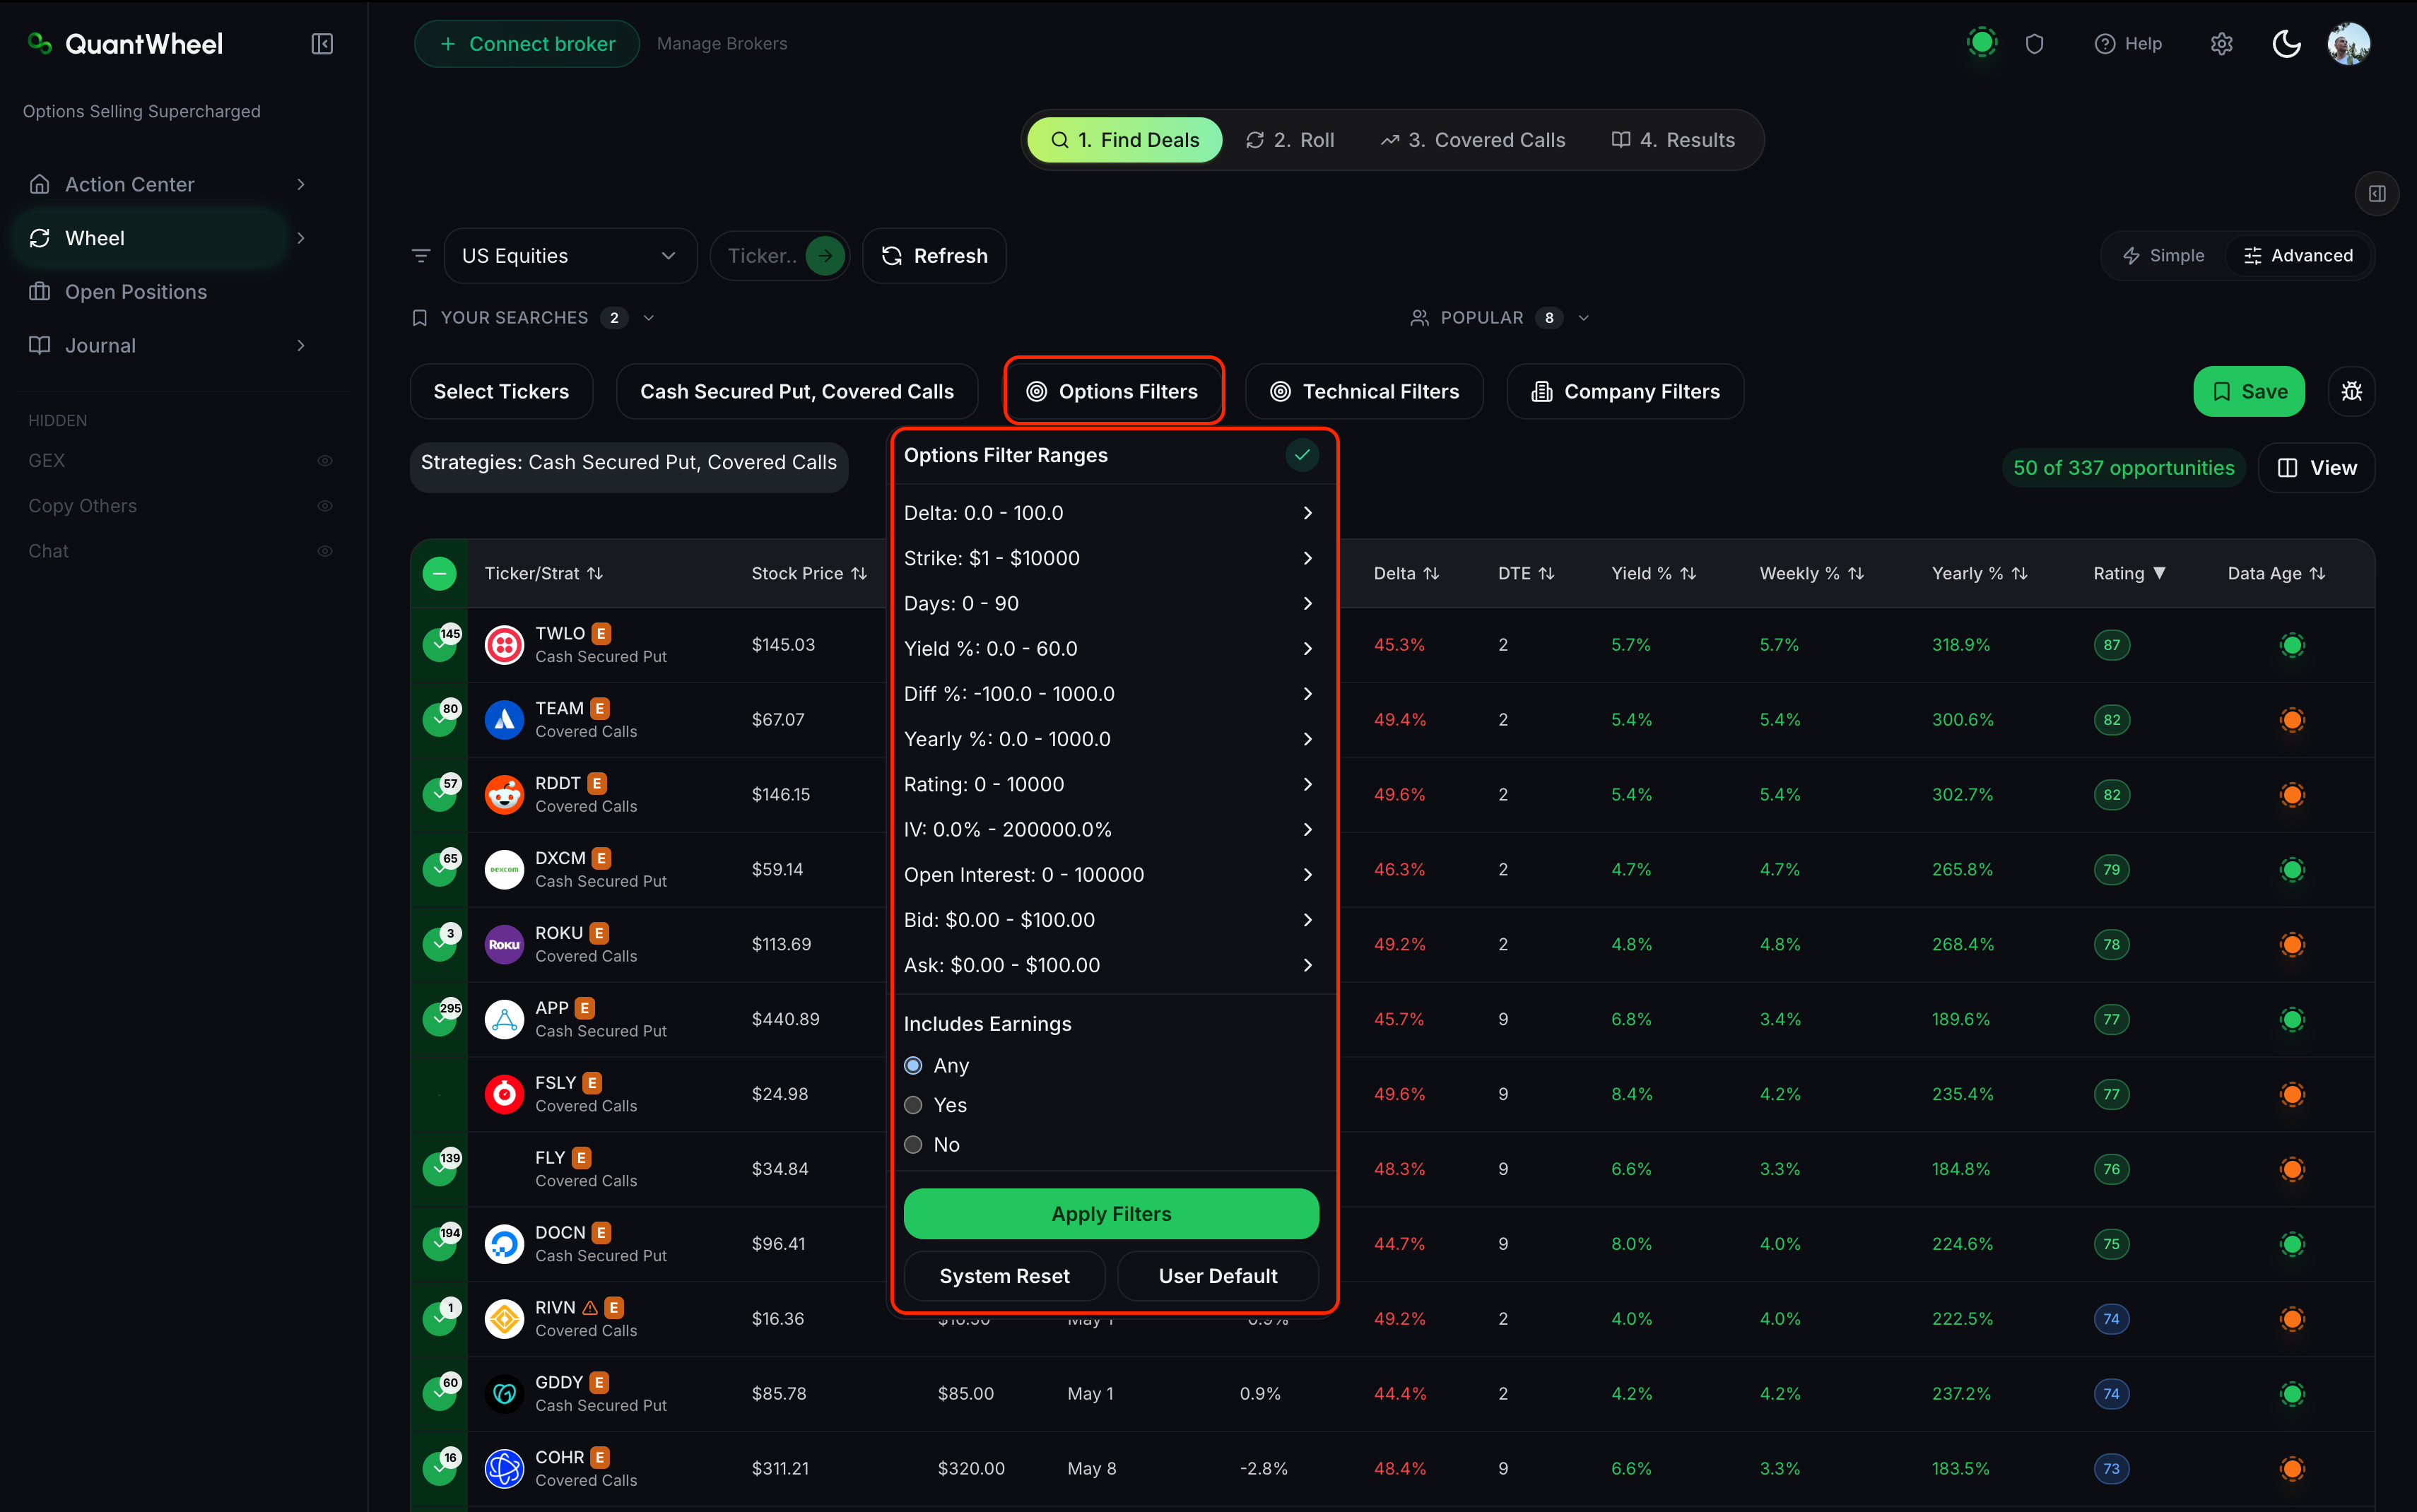
Task: Confirm filter ranges with checkmark icon
Action: click(x=1301, y=455)
